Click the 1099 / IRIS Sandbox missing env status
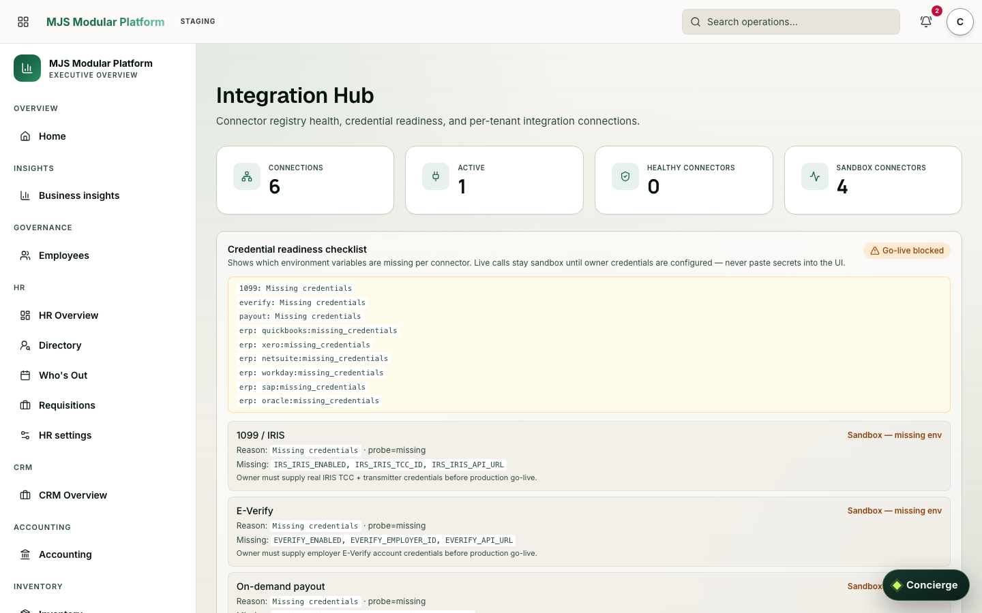The image size is (982, 613). 895,435
